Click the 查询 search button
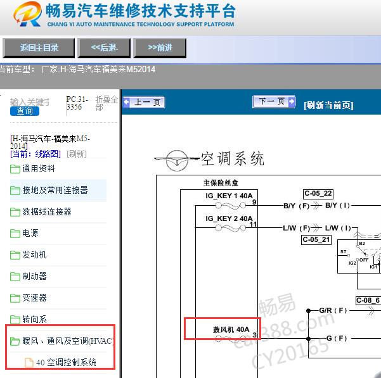The width and height of the screenshot is (381, 378). coord(25,111)
